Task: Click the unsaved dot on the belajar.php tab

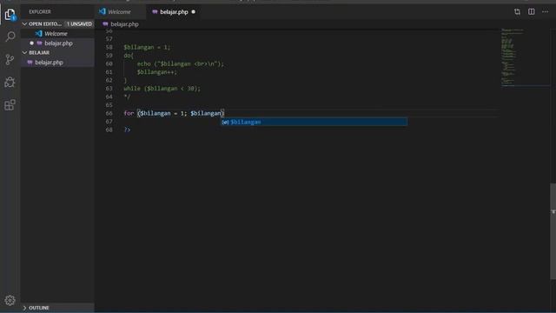Action: coord(193,11)
